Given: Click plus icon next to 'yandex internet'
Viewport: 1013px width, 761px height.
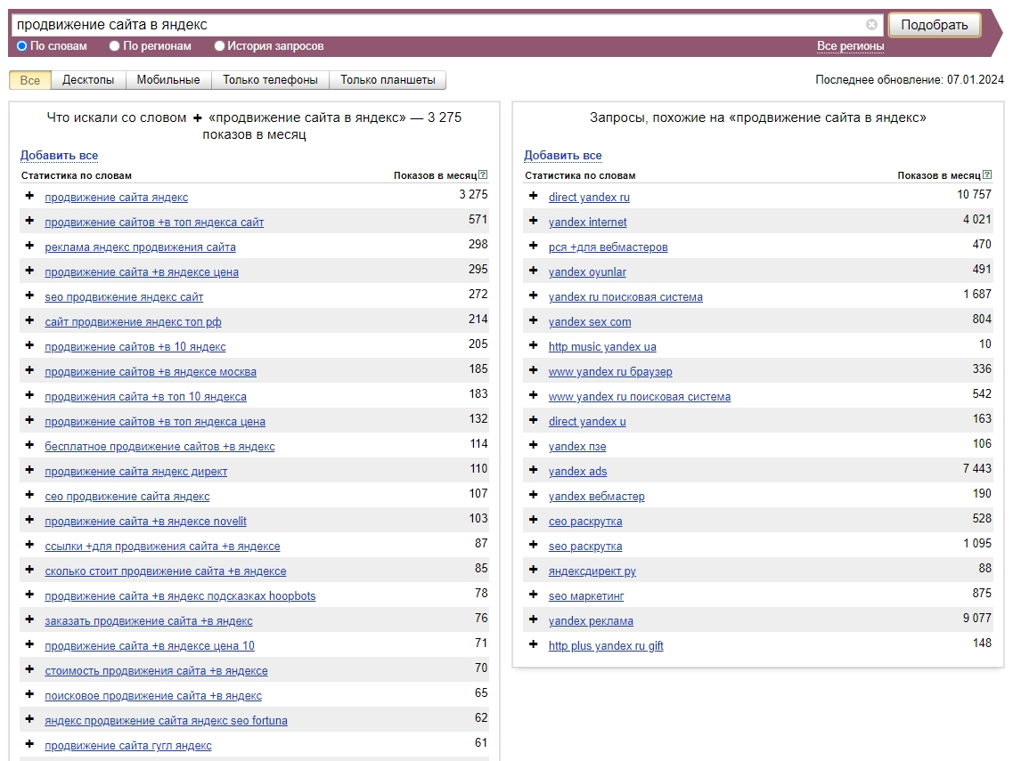Looking at the screenshot, I should pos(534,220).
